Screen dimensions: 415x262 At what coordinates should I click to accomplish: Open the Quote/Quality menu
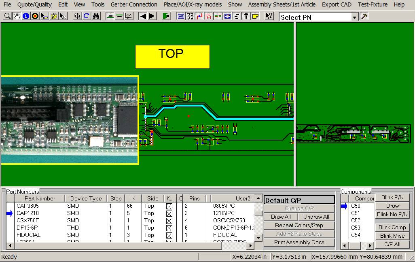pyautogui.click(x=34, y=4)
